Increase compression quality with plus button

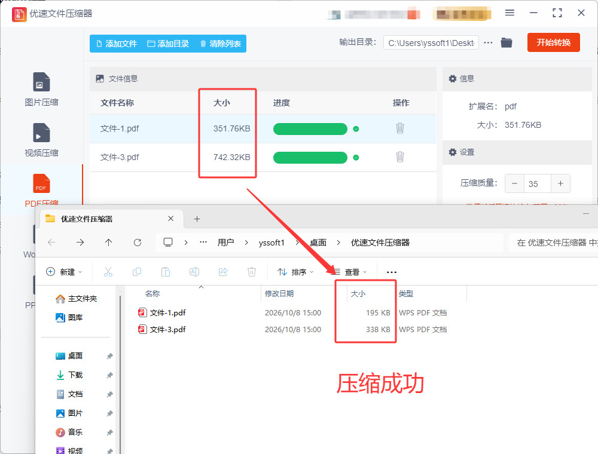[x=561, y=183]
